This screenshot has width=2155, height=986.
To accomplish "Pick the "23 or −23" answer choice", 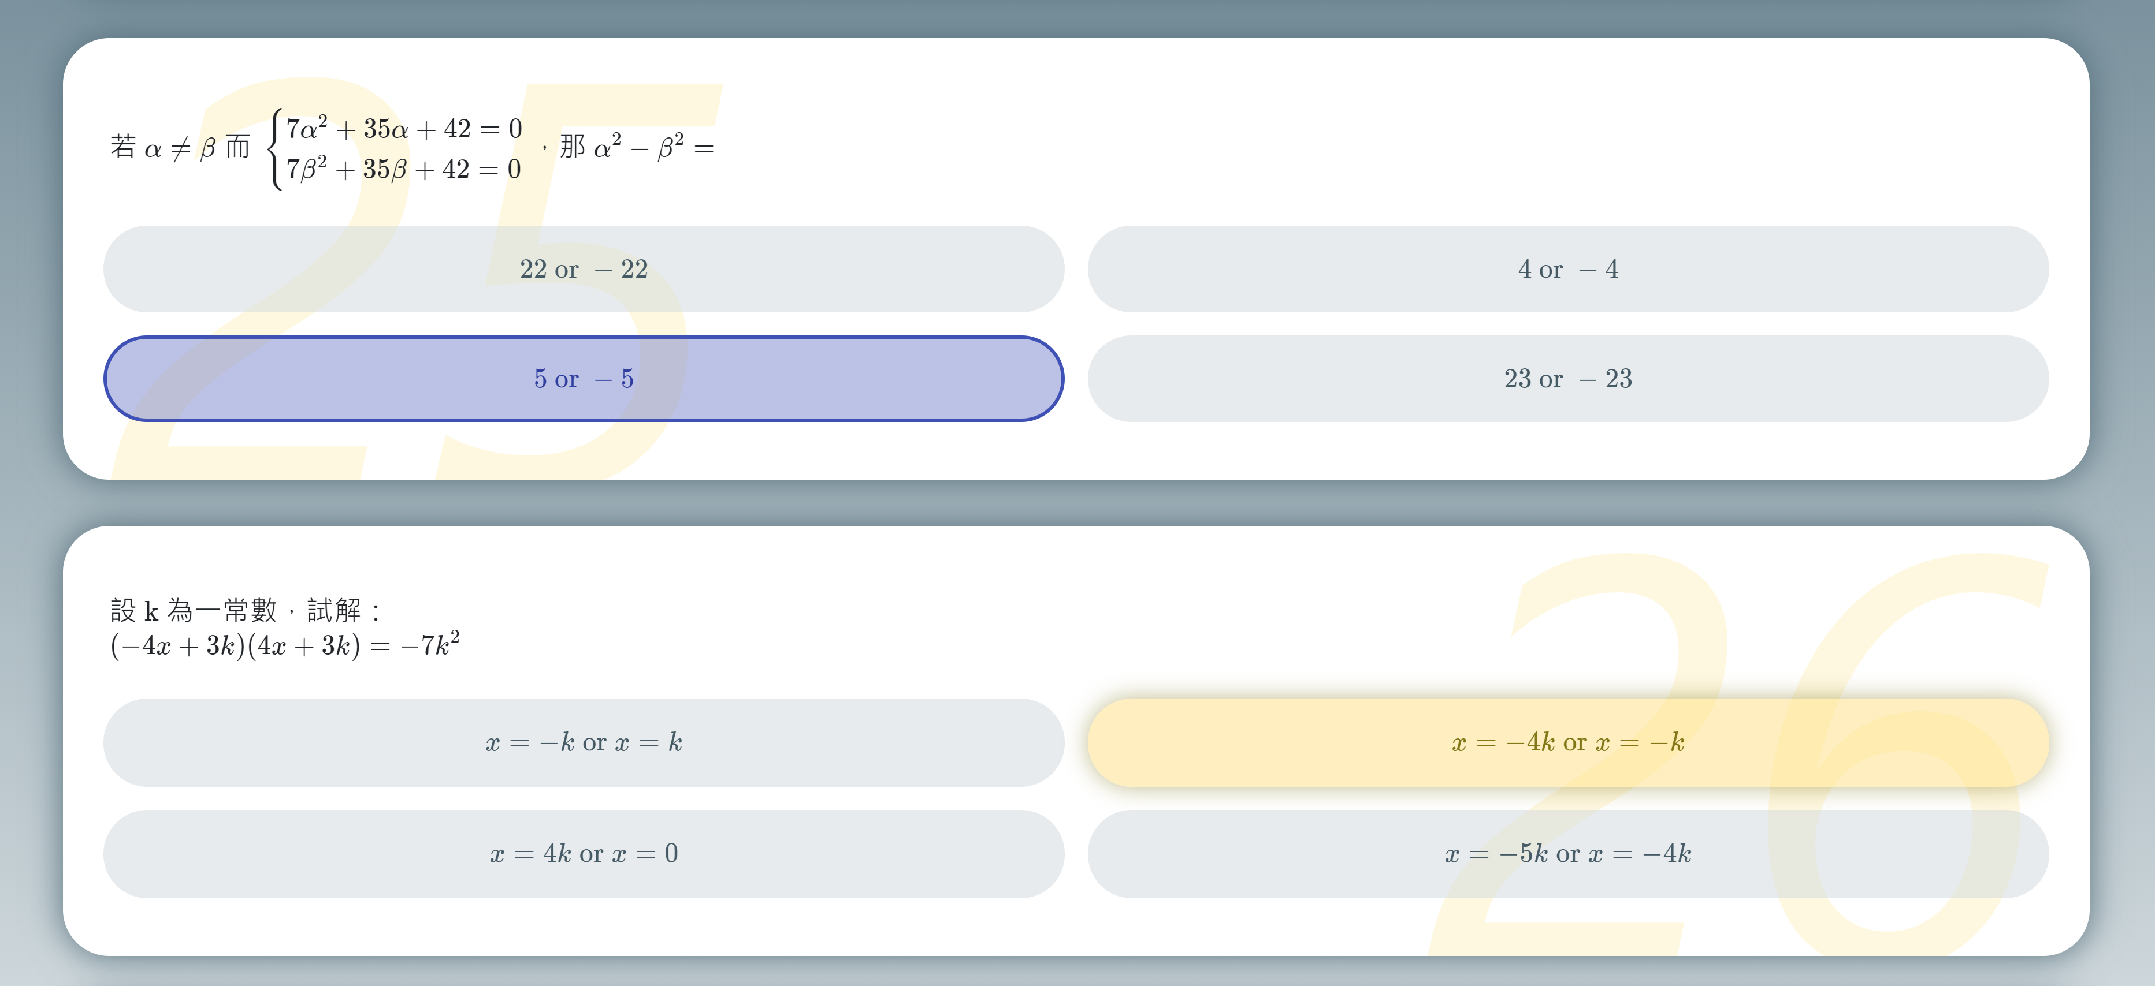I will [1568, 379].
